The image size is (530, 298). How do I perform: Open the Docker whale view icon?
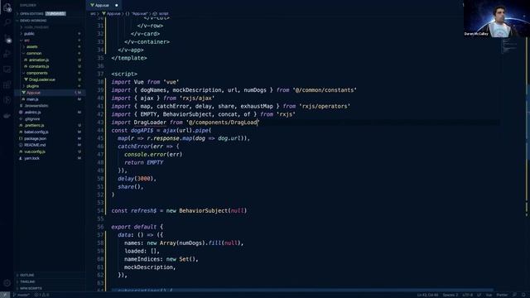coord(7,116)
